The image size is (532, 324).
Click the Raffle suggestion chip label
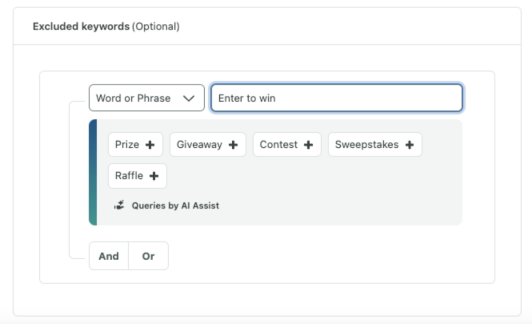click(129, 176)
